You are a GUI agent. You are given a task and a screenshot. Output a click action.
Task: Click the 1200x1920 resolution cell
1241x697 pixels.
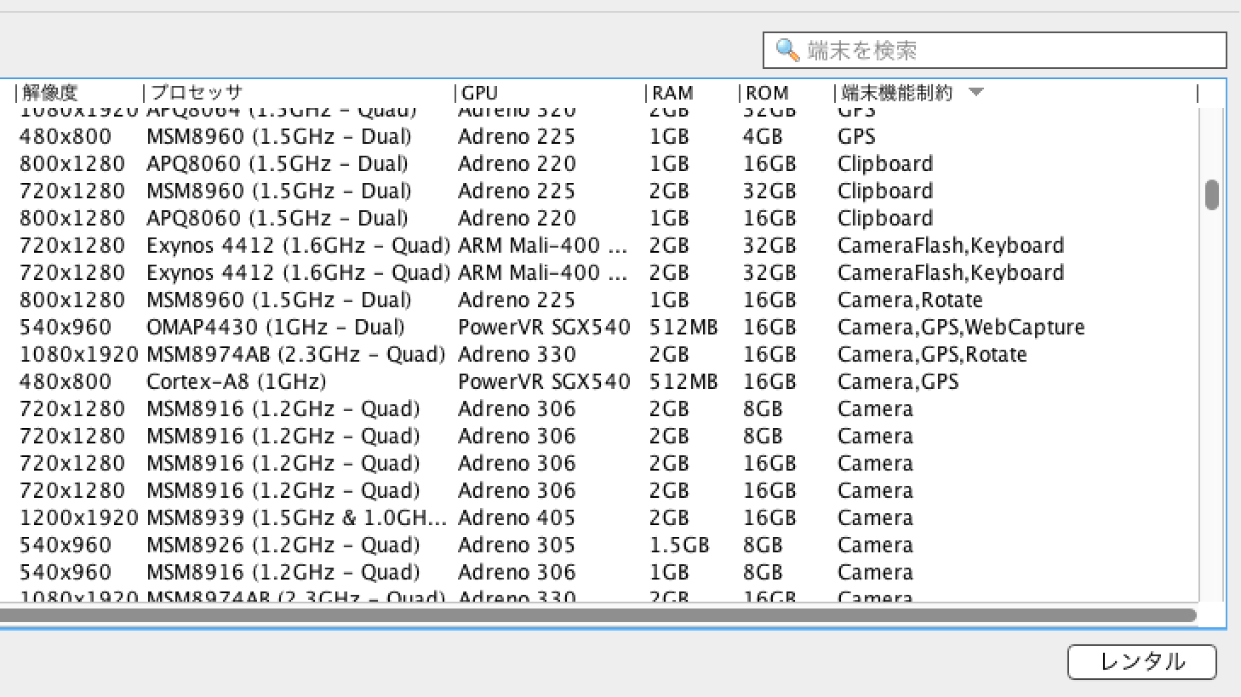(x=78, y=517)
